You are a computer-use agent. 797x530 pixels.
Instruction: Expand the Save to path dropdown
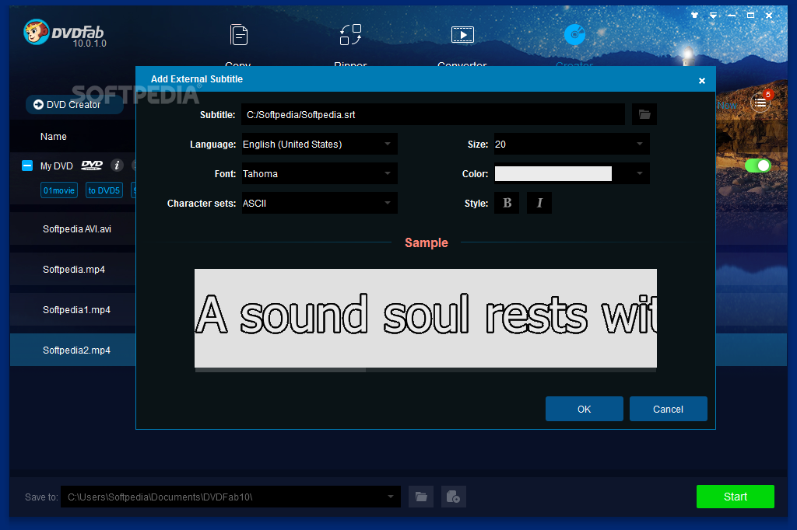tap(391, 497)
